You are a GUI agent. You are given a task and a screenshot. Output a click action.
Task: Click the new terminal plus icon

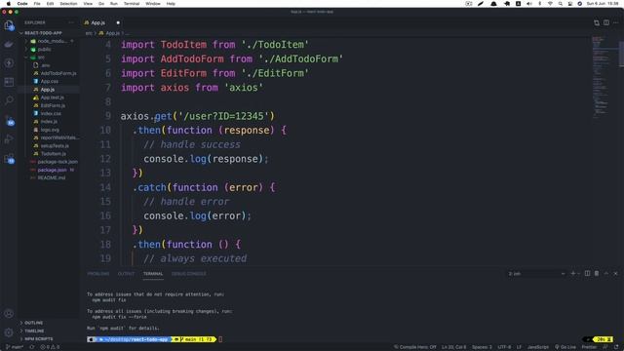[573, 273]
